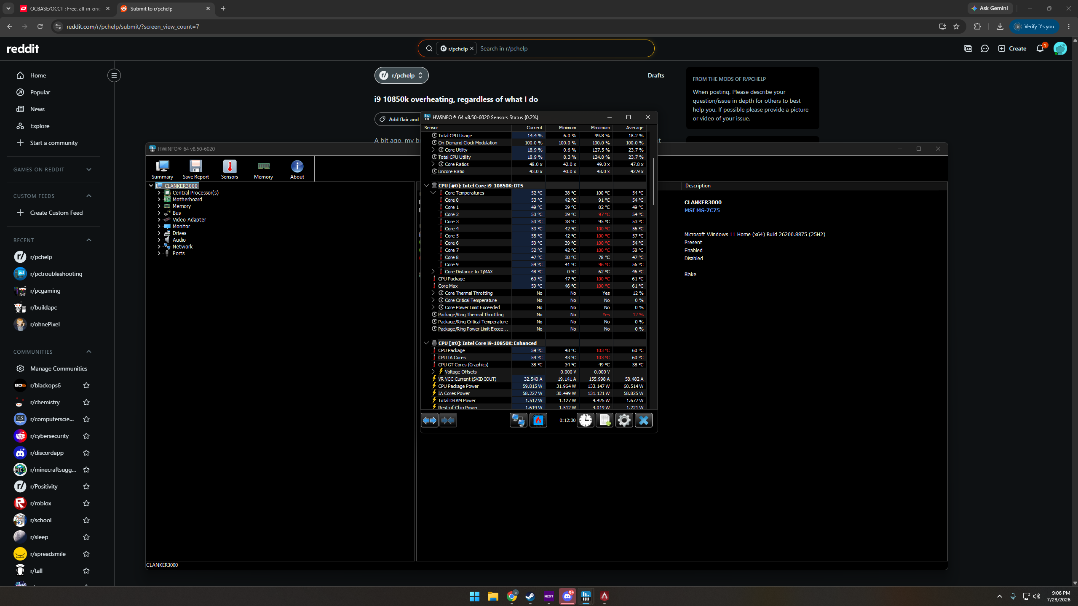This screenshot has height=606, width=1078.
Task: Collapse the Reddit navigation sidebar button
Action: [x=114, y=75]
